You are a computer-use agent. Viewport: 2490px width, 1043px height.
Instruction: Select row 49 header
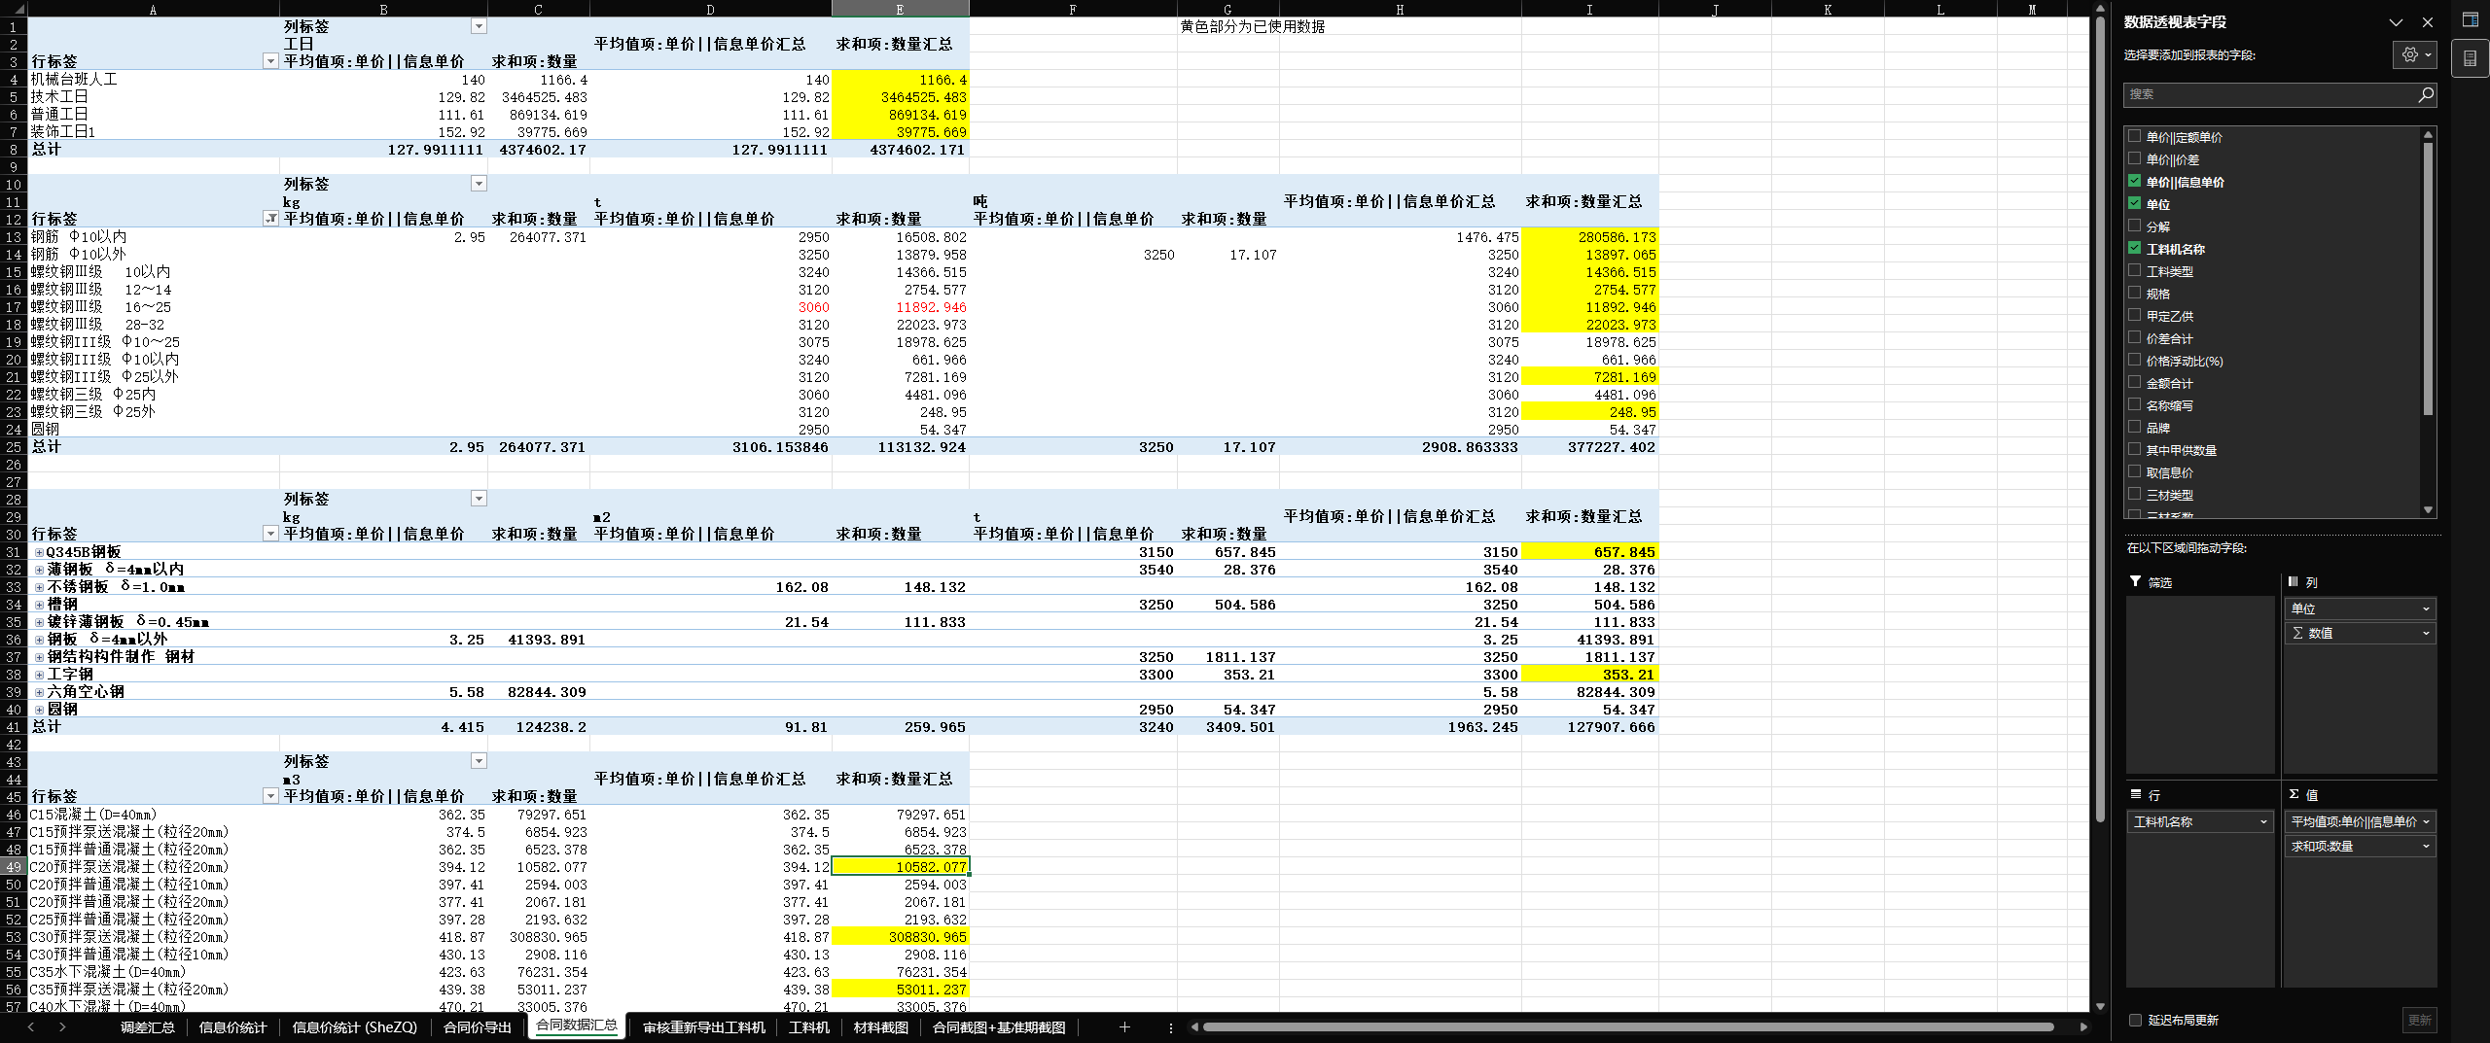point(14,867)
